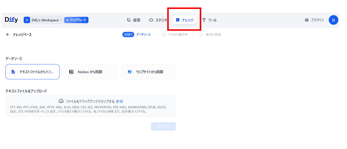Screen dimensions: 347x149
Task: Click the workspace avatar icon labeled D
Action: pos(27,20)
